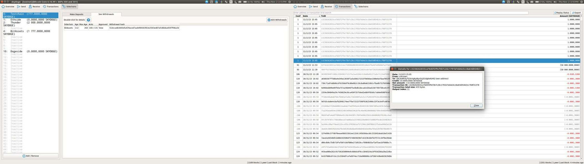The width and height of the screenshot is (584, 164).
Task: Click the blue help question mark icon
Action: 89,20
